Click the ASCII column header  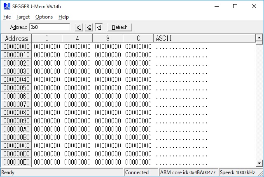coord(204,38)
